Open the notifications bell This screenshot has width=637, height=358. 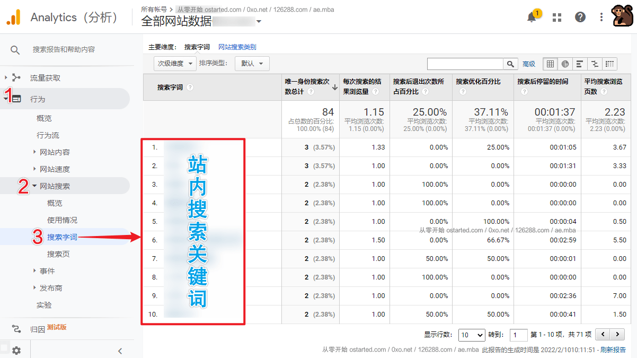532,18
